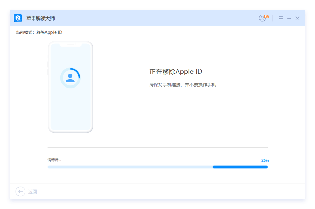Viewport: 315px width, 209px height.
Task: Click the circular back arrow icon
Action: tap(21, 191)
